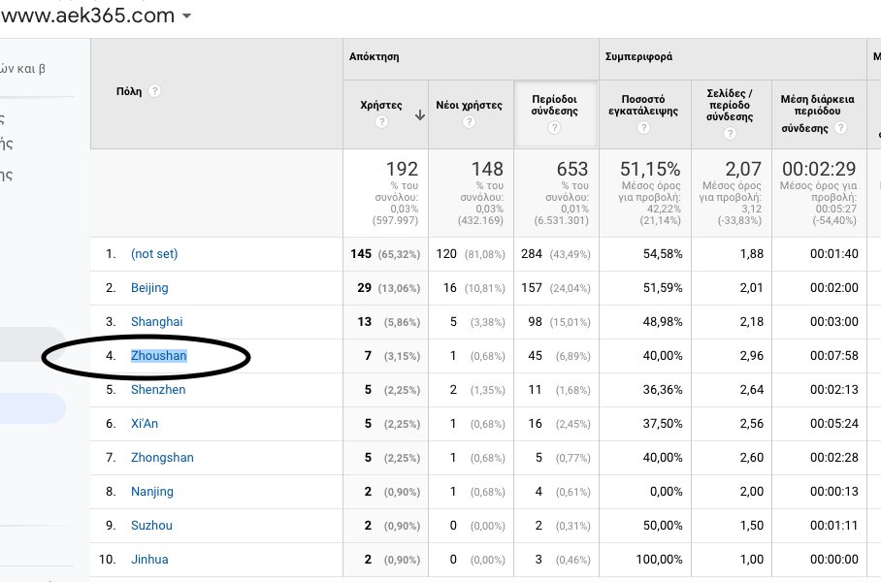The height and width of the screenshot is (582, 881).
Task: Open the Beijing city link
Action: [149, 288]
